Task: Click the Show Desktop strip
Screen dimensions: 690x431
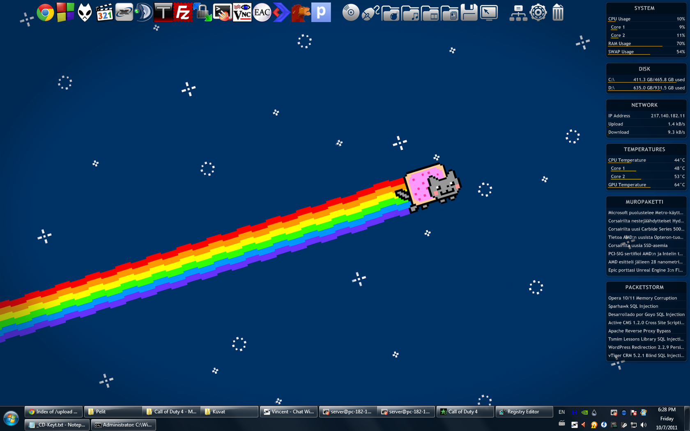Action: tap(687, 419)
